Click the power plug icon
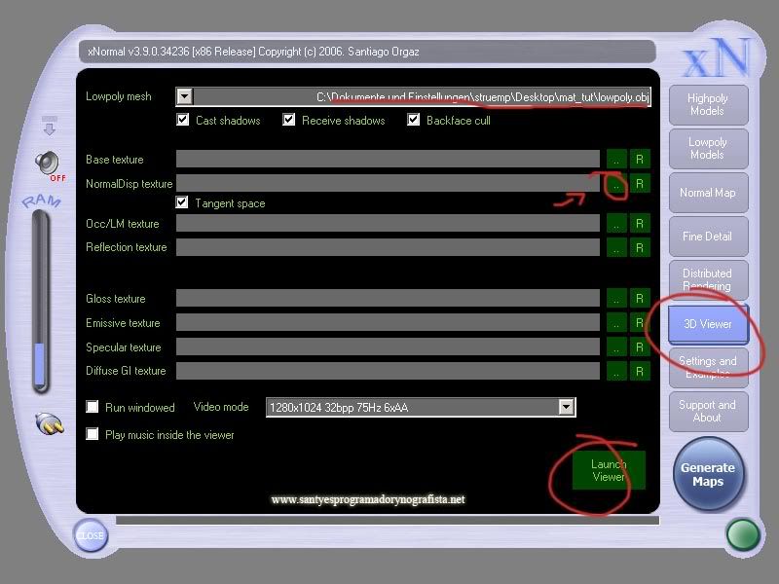The height and width of the screenshot is (584, 779). click(50, 423)
